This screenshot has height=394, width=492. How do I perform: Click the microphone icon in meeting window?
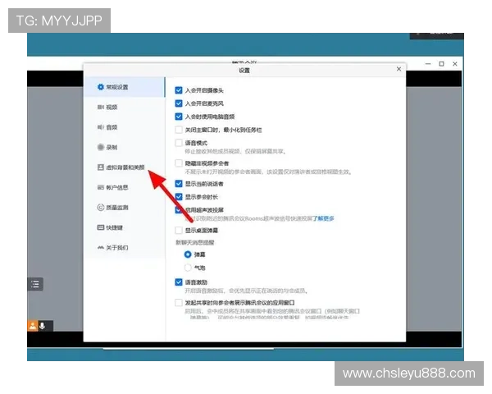(x=43, y=326)
